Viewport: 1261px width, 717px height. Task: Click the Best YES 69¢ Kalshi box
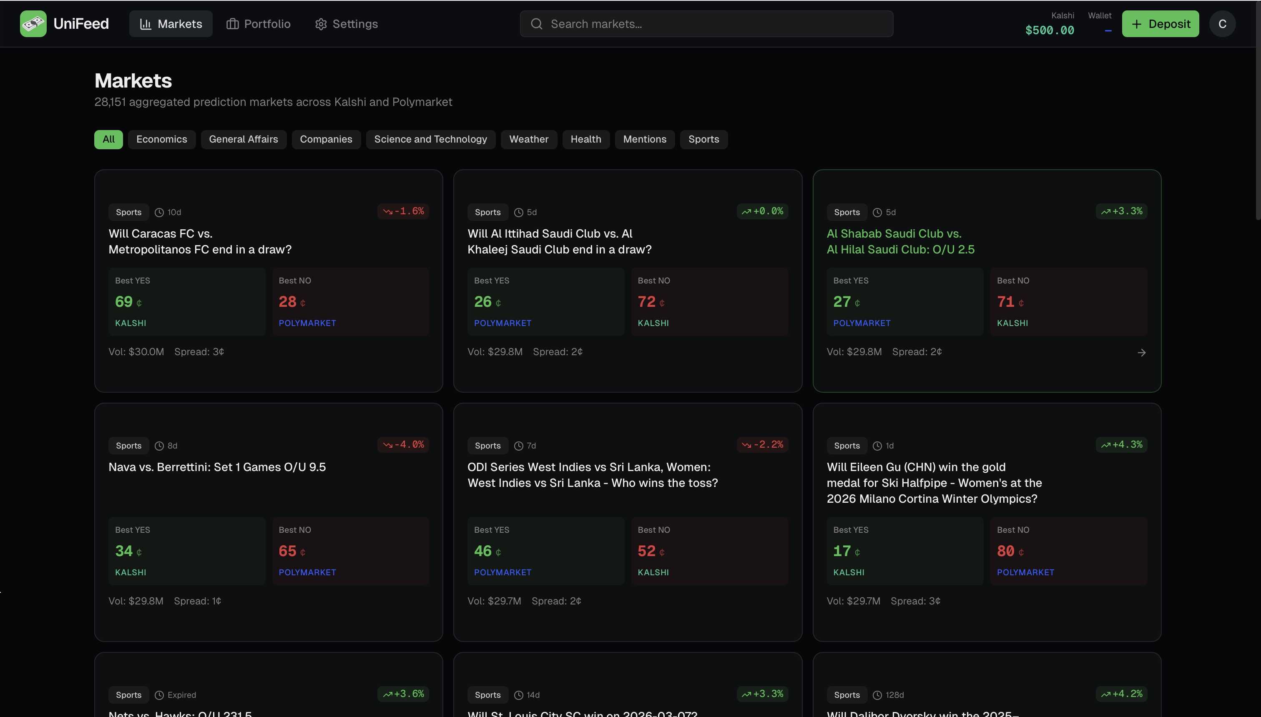(x=187, y=301)
